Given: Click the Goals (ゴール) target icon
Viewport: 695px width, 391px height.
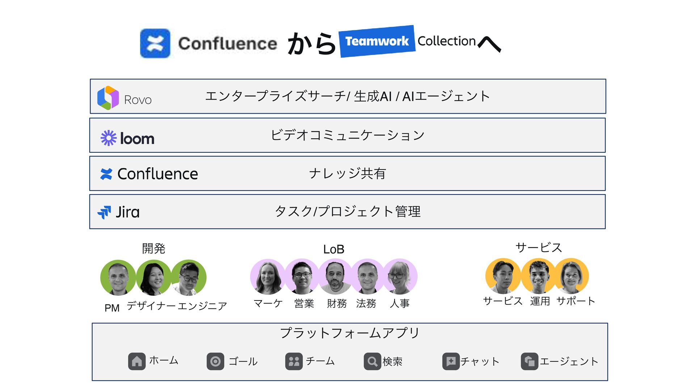Looking at the screenshot, I should click(x=215, y=361).
